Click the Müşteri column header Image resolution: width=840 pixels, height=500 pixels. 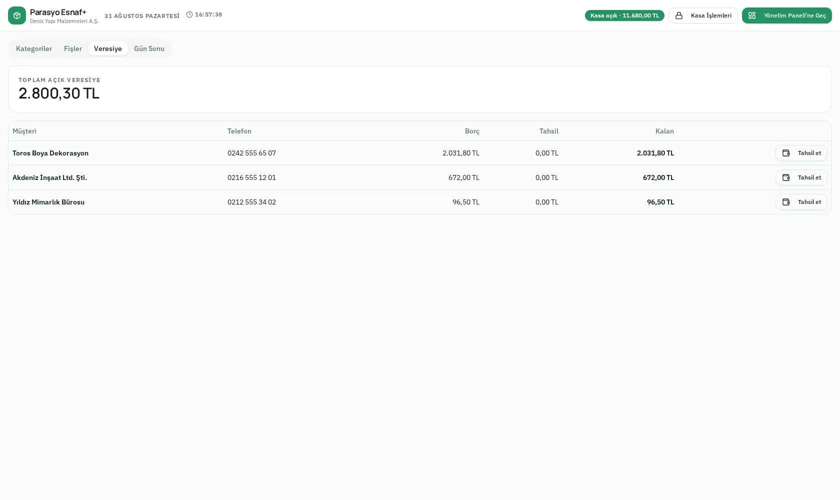tap(24, 131)
